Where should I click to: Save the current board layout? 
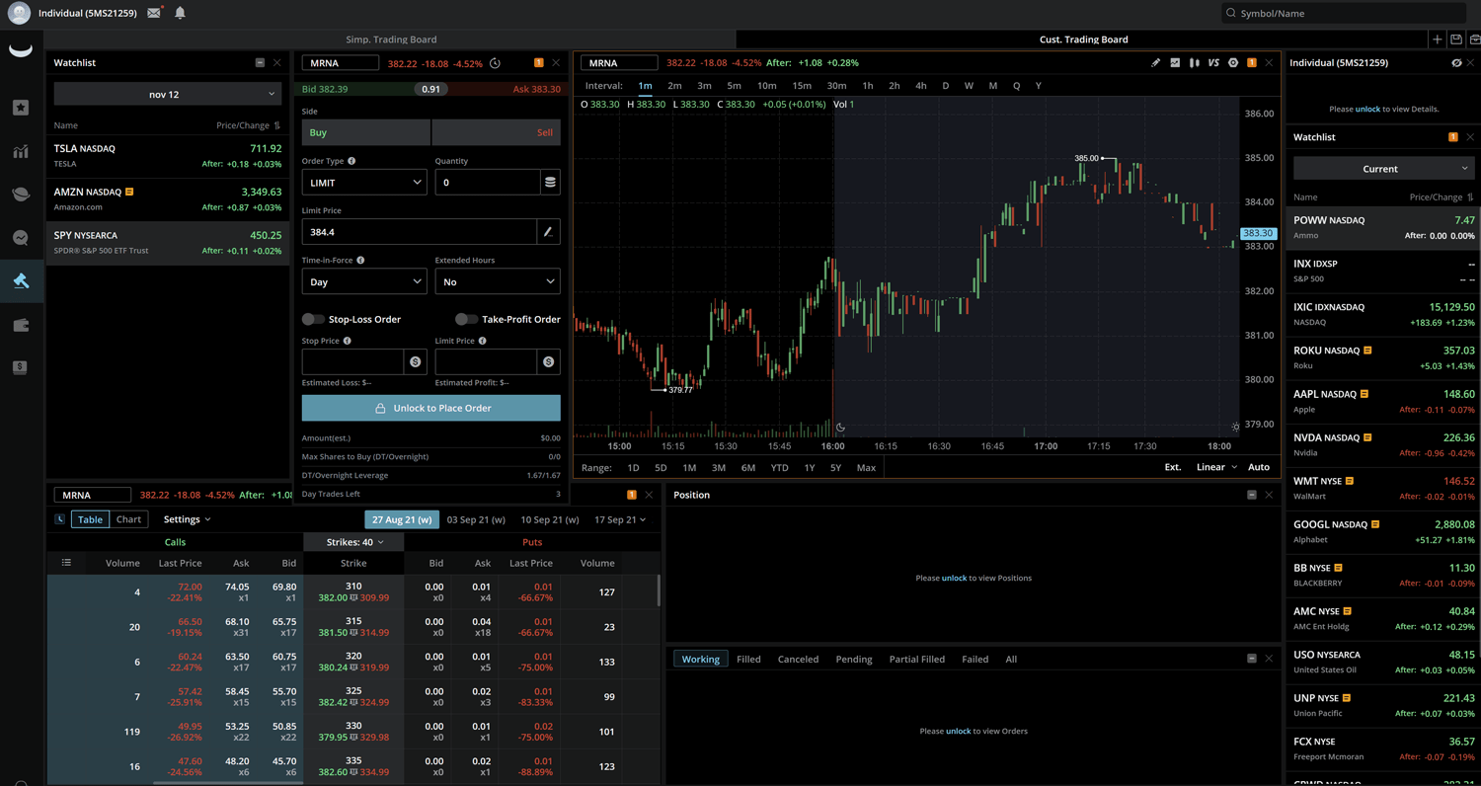point(1456,39)
